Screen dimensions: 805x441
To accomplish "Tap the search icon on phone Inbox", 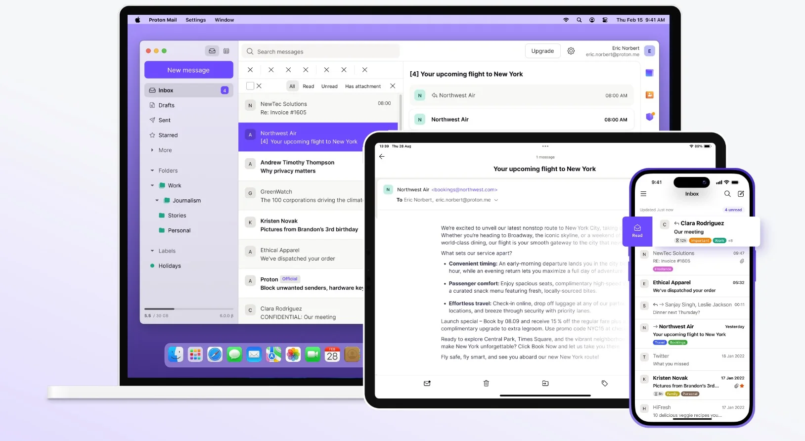I will pyautogui.click(x=727, y=194).
